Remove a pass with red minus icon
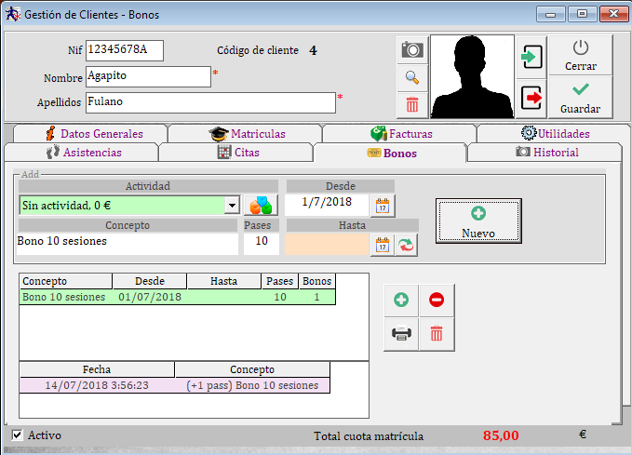 (x=437, y=300)
